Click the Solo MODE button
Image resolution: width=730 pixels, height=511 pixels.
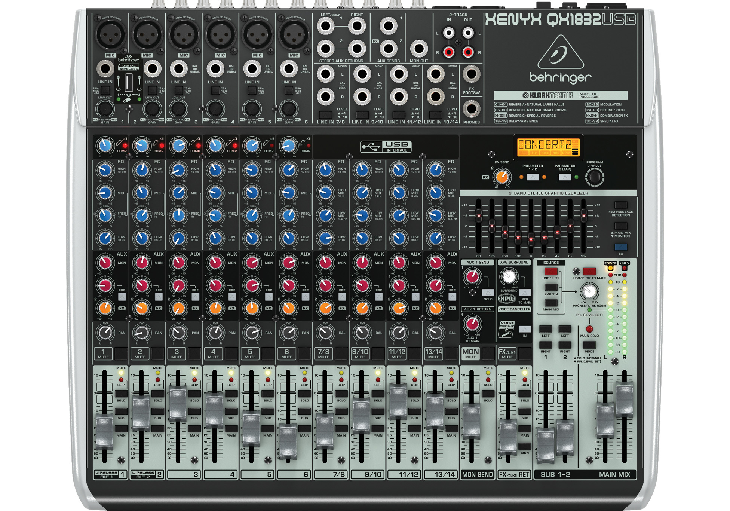[589, 345]
